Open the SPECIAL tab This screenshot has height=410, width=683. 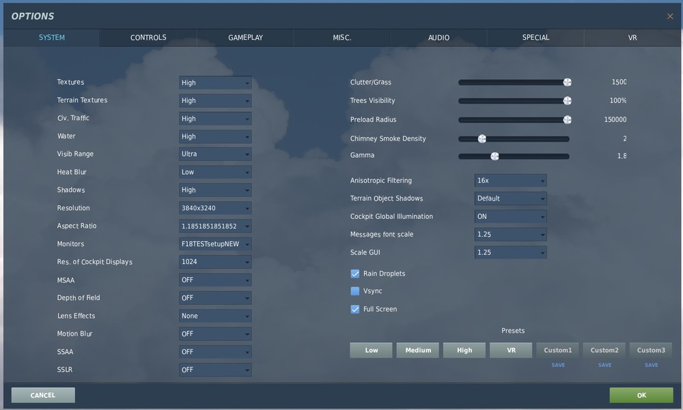535,38
